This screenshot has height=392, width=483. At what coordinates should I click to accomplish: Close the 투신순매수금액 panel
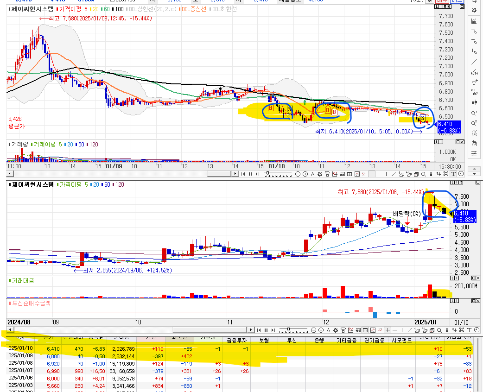point(478,301)
